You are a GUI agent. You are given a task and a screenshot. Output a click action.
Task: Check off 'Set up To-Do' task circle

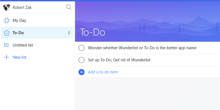pyautogui.click(x=81, y=60)
